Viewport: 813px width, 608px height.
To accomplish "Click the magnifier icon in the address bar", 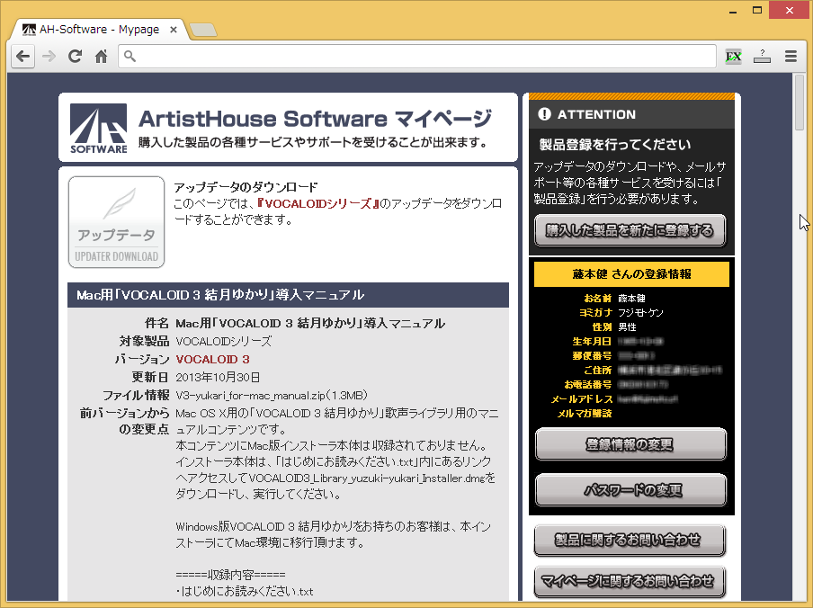I will [x=130, y=56].
